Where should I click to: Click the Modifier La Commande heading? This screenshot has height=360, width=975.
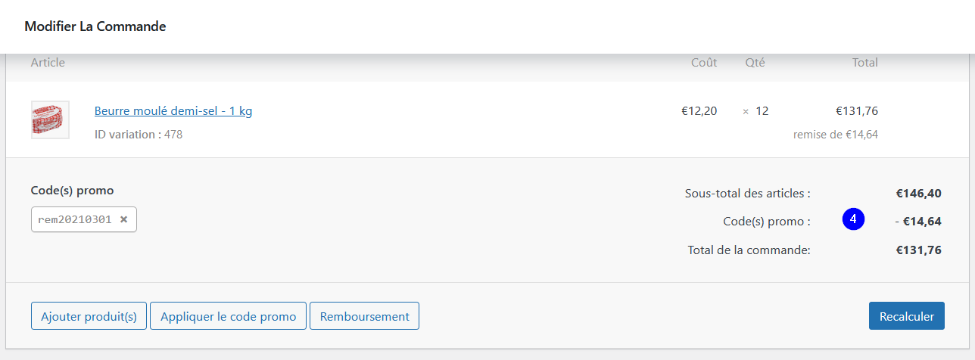95,26
